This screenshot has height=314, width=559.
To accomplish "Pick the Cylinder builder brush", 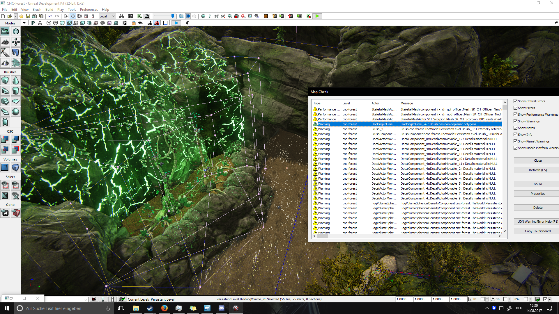I will (16, 91).
